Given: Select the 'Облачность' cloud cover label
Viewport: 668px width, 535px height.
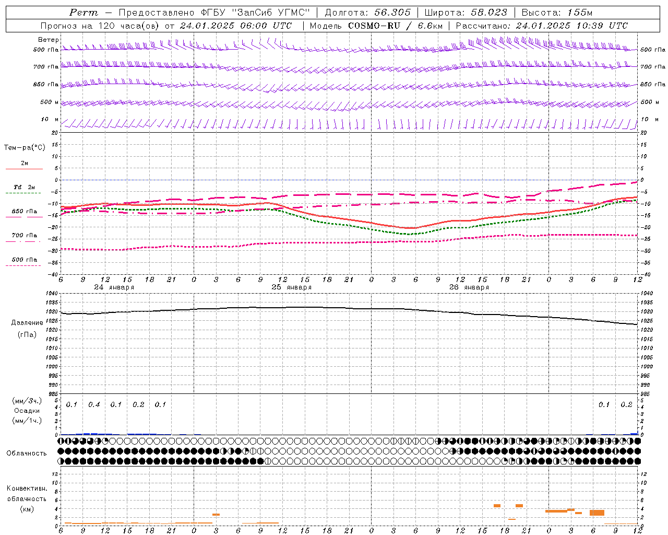Looking at the screenshot, I should 27,453.
